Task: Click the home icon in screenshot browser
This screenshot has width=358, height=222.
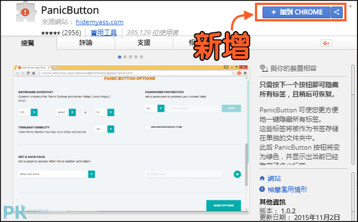Action: (33, 73)
